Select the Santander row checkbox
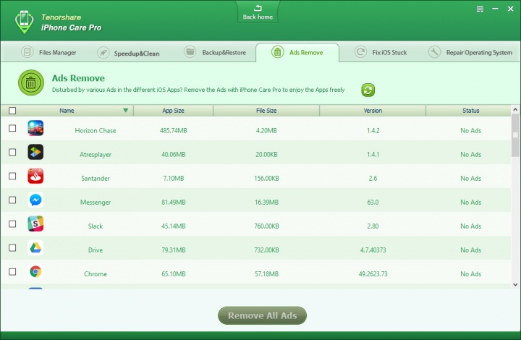This screenshot has height=340, width=521. pos(12,176)
